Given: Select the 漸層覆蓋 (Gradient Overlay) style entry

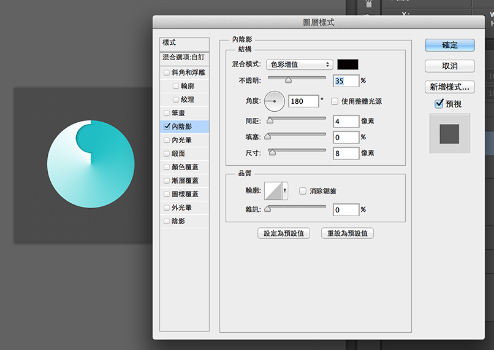Looking at the screenshot, I should click(185, 181).
